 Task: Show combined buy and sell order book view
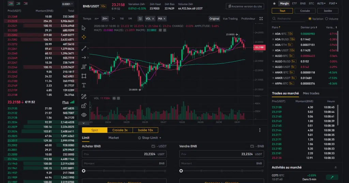coord(11,3)
